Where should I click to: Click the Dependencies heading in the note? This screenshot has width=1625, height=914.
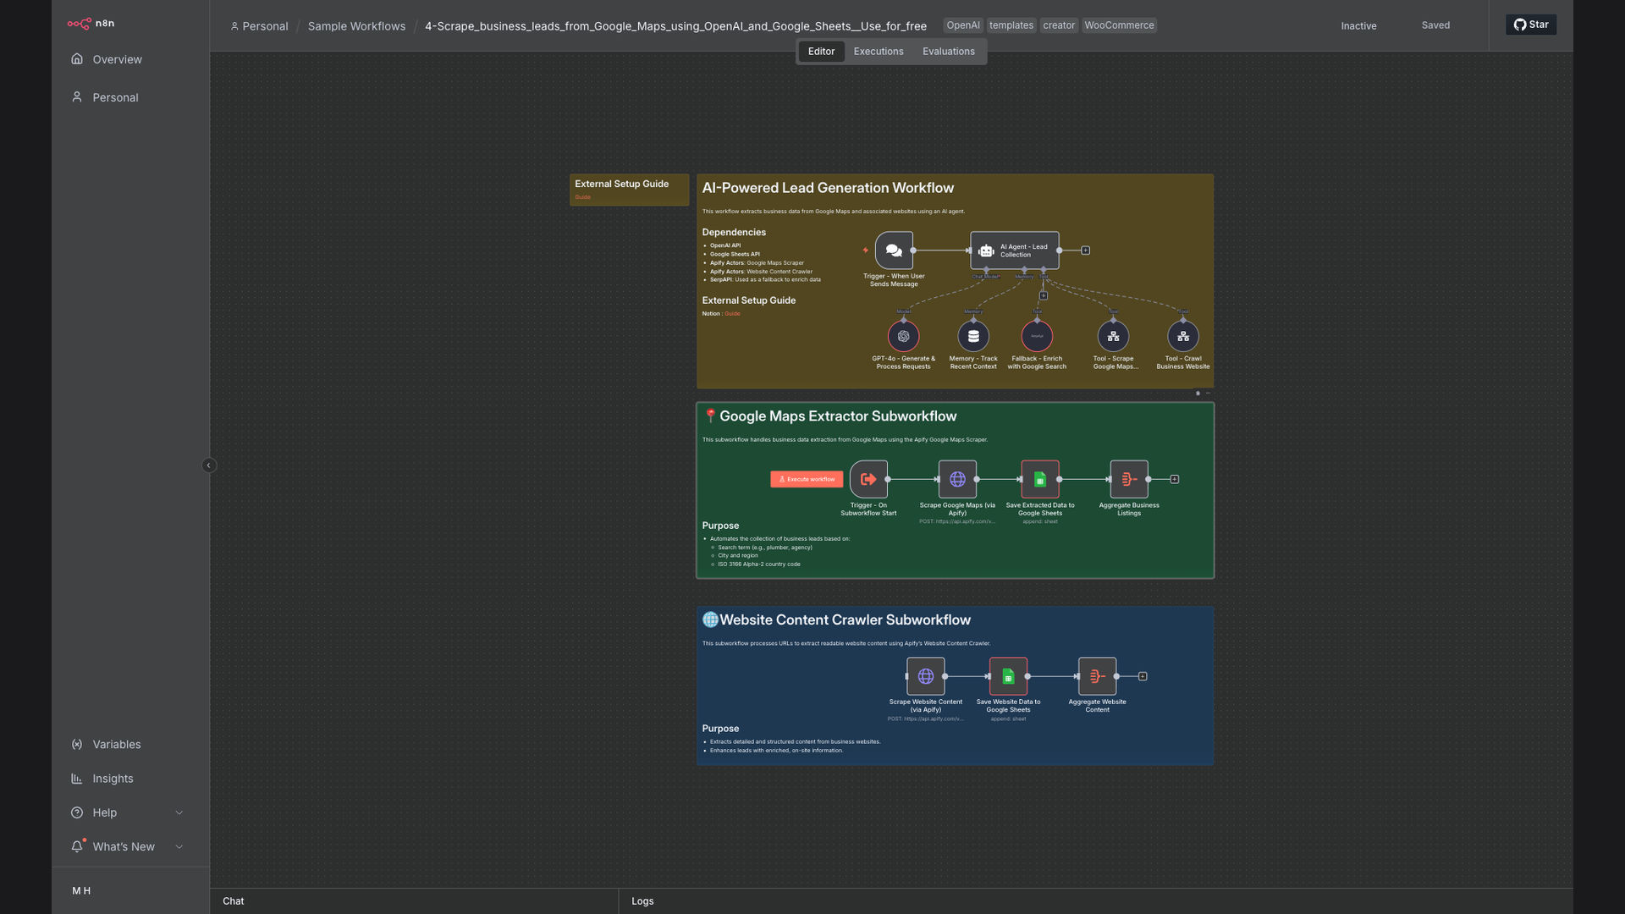(734, 233)
